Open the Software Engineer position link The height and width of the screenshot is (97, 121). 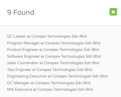[54, 56]
